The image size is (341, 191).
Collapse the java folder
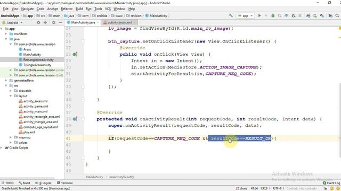click(x=6, y=39)
